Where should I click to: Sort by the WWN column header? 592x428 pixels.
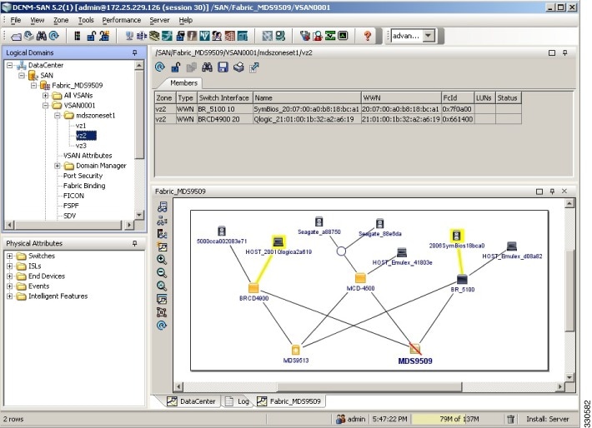point(401,98)
